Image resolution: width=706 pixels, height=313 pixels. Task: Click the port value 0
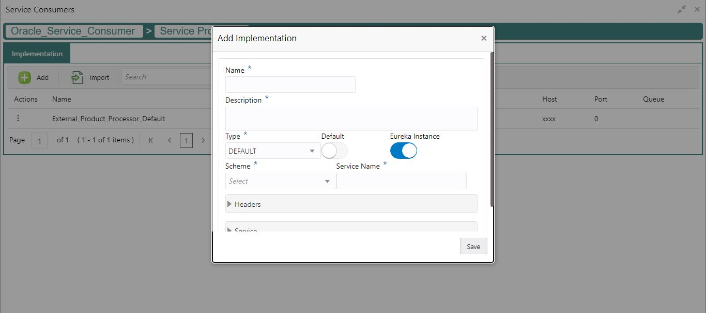tap(596, 119)
